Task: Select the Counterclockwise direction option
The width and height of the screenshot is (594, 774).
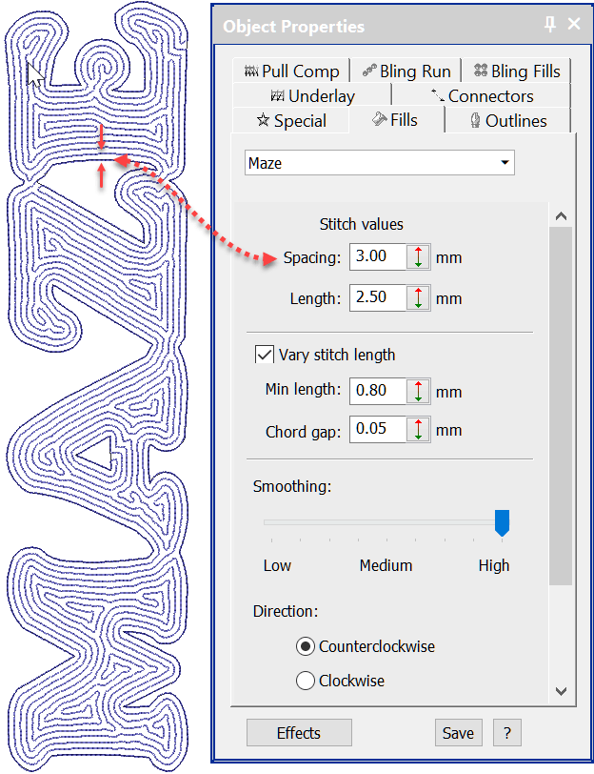Action: pyautogui.click(x=305, y=646)
